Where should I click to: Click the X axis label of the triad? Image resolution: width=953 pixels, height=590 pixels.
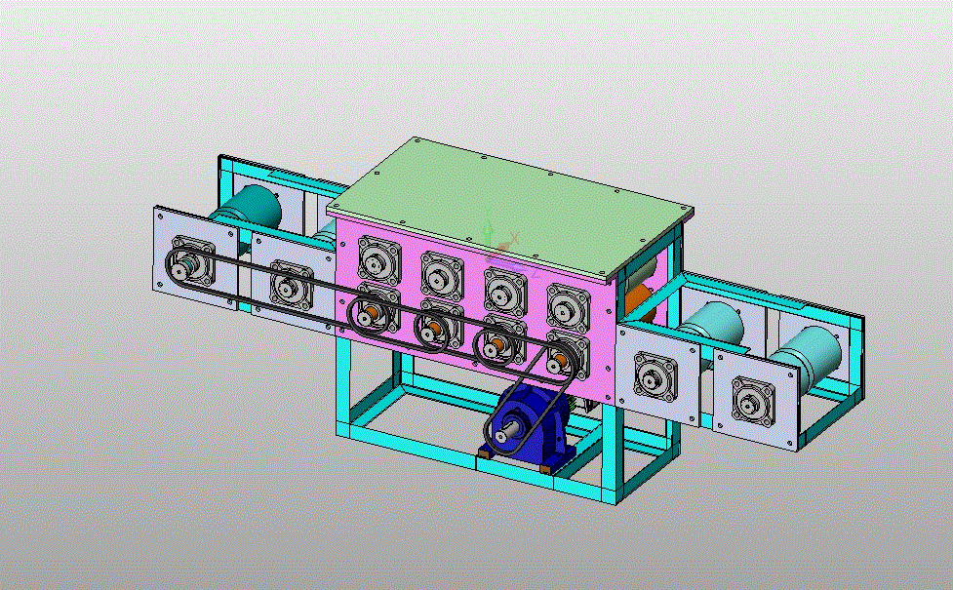click(x=515, y=238)
